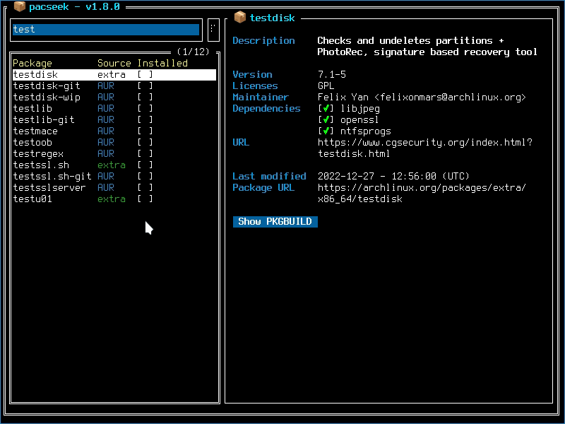Select the testlib package row
The image size is (565, 424).
pyautogui.click(x=32, y=108)
